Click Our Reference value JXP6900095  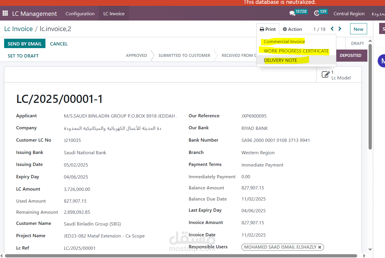[x=254, y=116]
